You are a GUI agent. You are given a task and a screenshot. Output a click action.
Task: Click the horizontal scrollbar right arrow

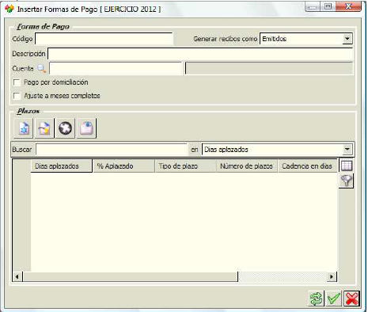(x=332, y=276)
